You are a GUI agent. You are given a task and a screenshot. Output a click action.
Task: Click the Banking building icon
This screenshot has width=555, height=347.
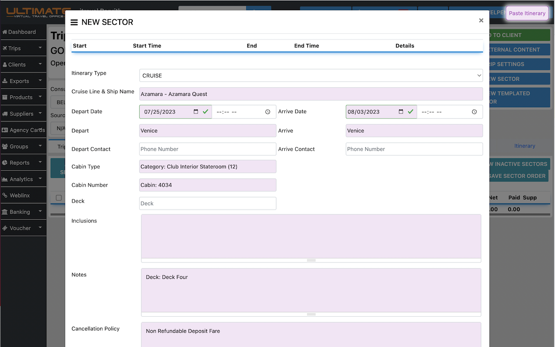coord(5,212)
